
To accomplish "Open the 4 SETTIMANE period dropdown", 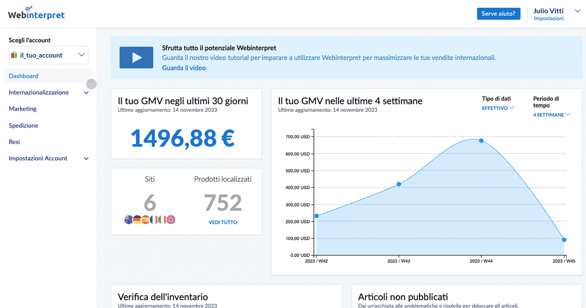I will pos(552,115).
